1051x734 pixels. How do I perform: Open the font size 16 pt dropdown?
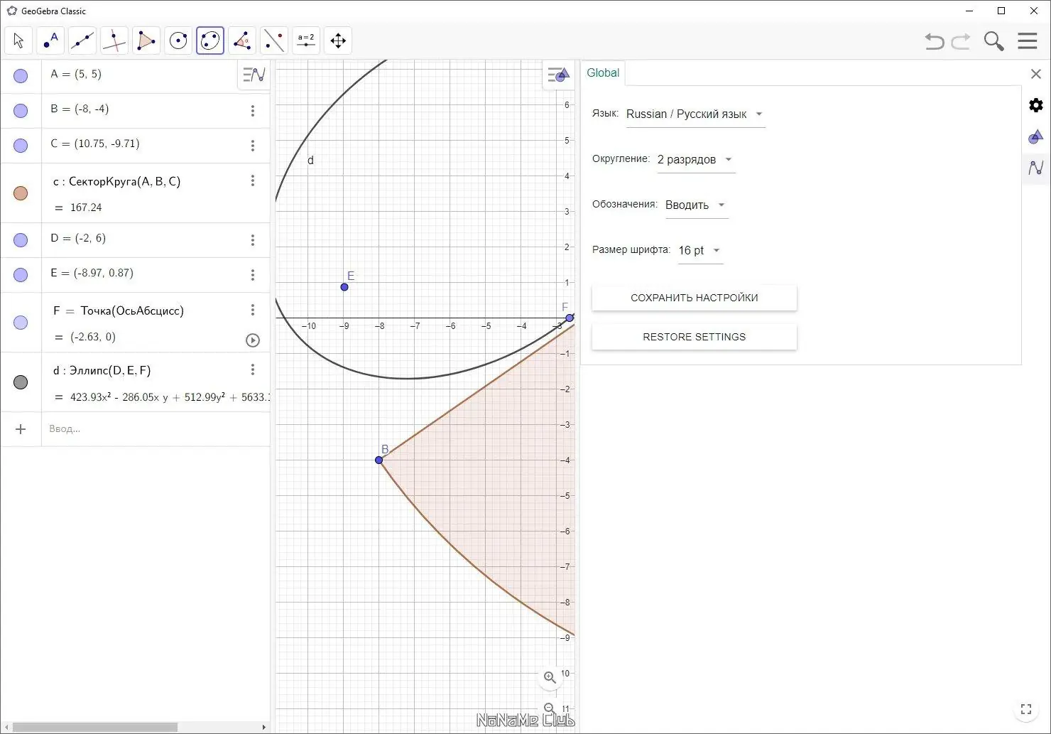click(699, 251)
